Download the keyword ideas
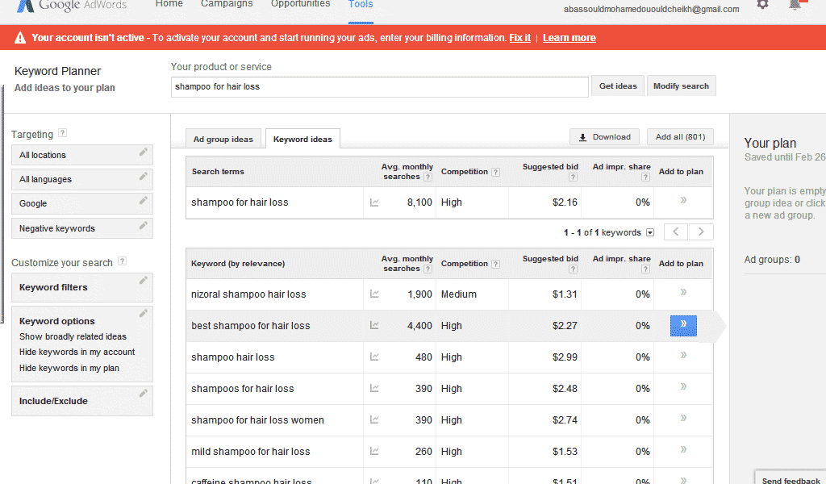The width and height of the screenshot is (826, 484). click(x=604, y=137)
